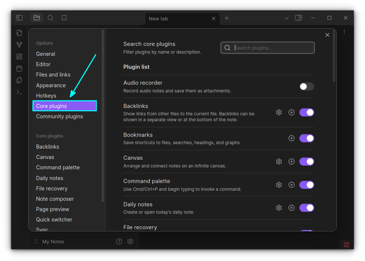The height and width of the screenshot is (261, 365).
Task: Enable the Audio recorder toggle
Action: (306, 87)
